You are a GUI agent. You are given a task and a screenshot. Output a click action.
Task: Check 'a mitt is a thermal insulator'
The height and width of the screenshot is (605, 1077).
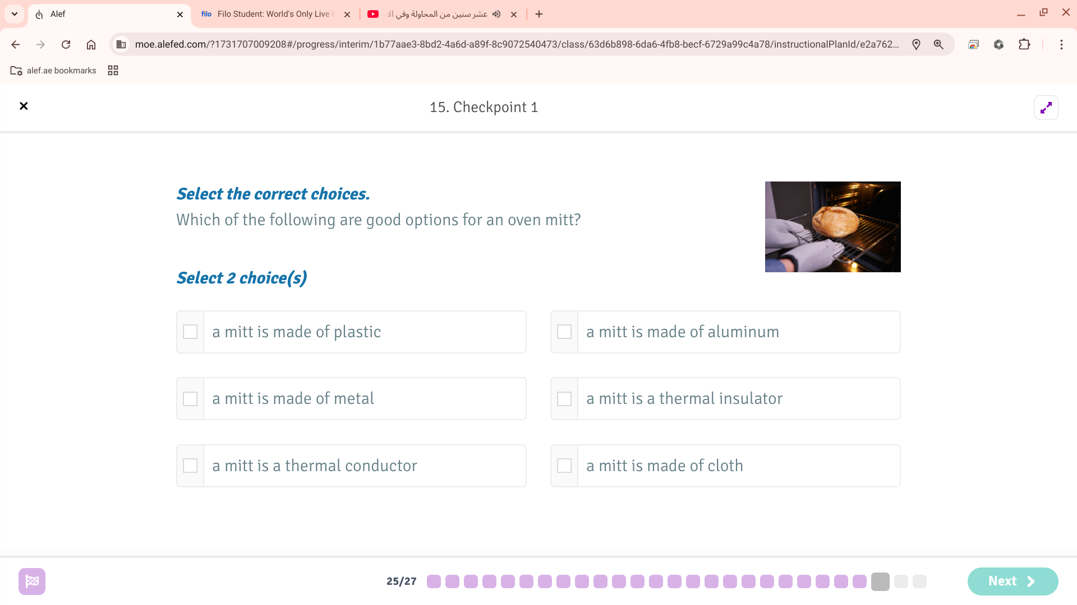click(x=564, y=399)
